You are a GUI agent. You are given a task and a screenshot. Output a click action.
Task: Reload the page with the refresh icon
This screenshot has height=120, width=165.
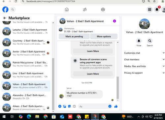point(16,1)
